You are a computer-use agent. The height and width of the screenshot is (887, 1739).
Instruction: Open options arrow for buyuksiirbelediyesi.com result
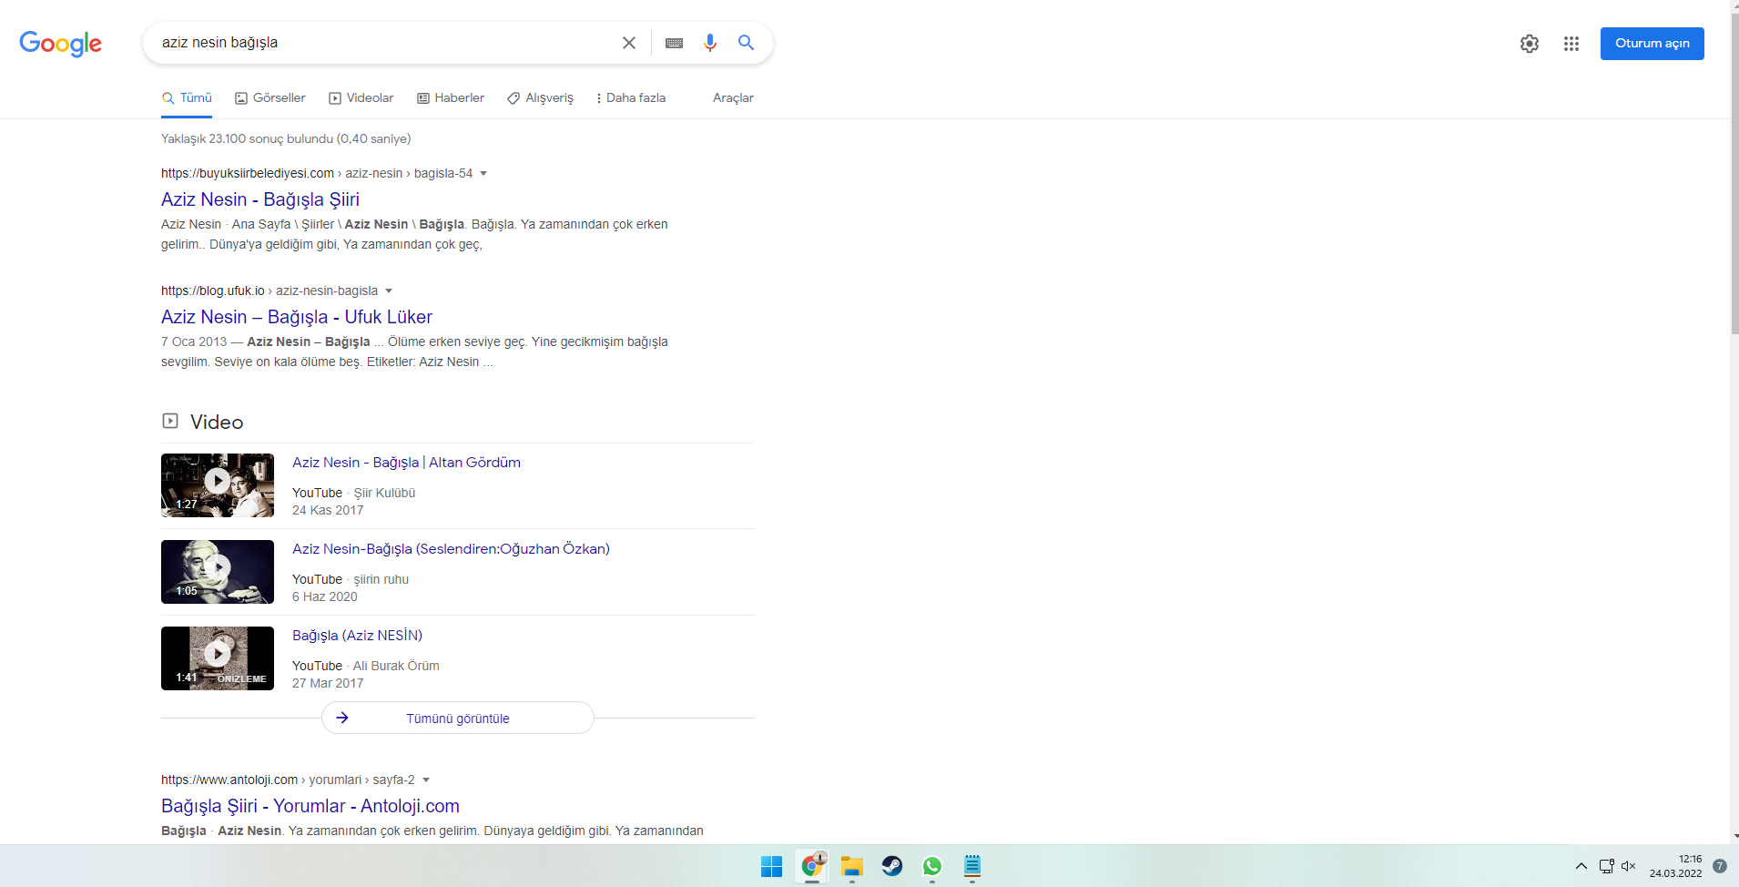[483, 173]
